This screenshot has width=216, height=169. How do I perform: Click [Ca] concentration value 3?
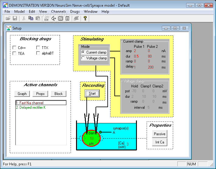(127, 144)
